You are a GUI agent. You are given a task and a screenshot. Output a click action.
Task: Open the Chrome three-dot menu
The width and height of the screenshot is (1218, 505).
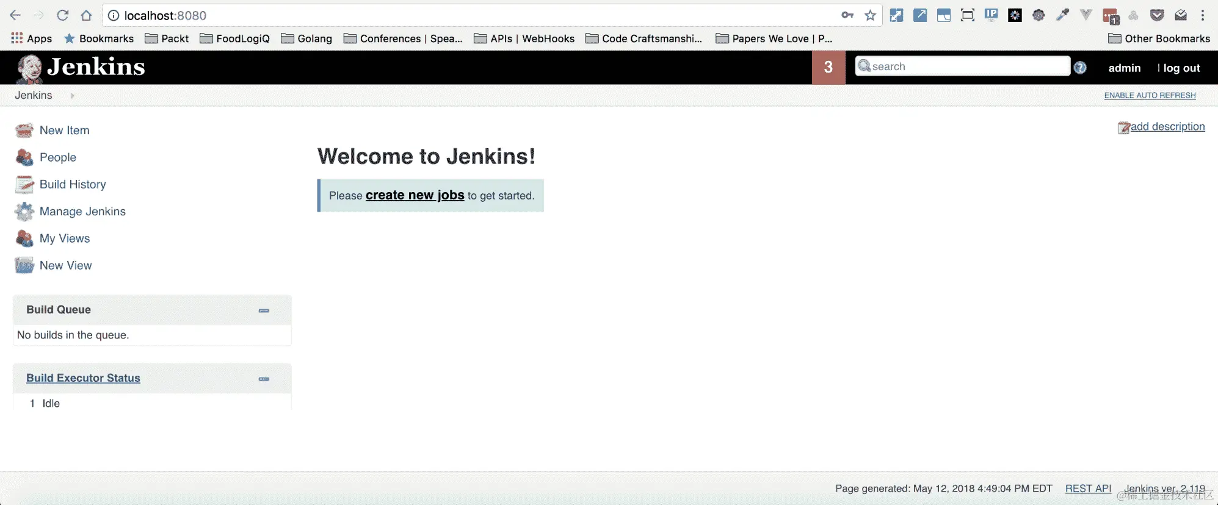point(1203,15)
